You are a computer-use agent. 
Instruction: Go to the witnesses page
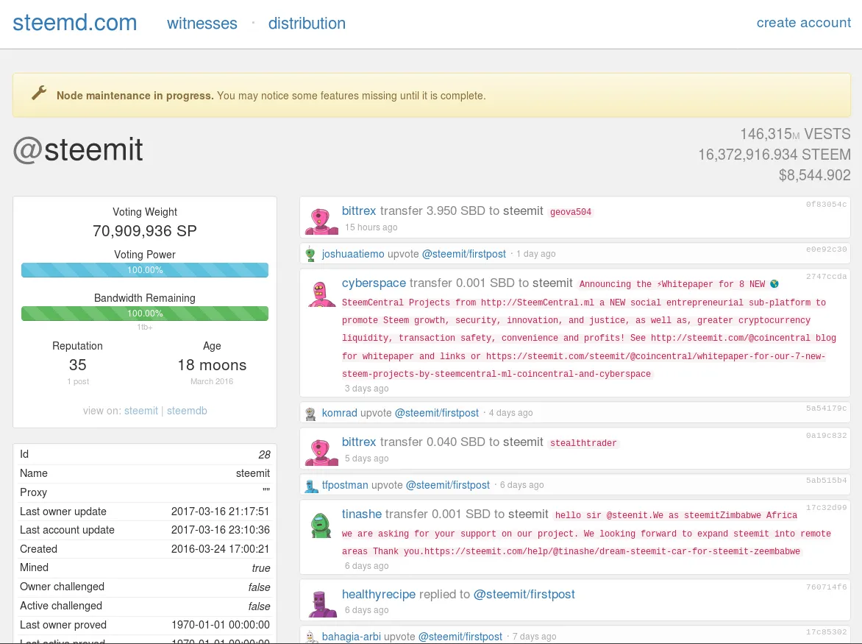coord(202,23)
